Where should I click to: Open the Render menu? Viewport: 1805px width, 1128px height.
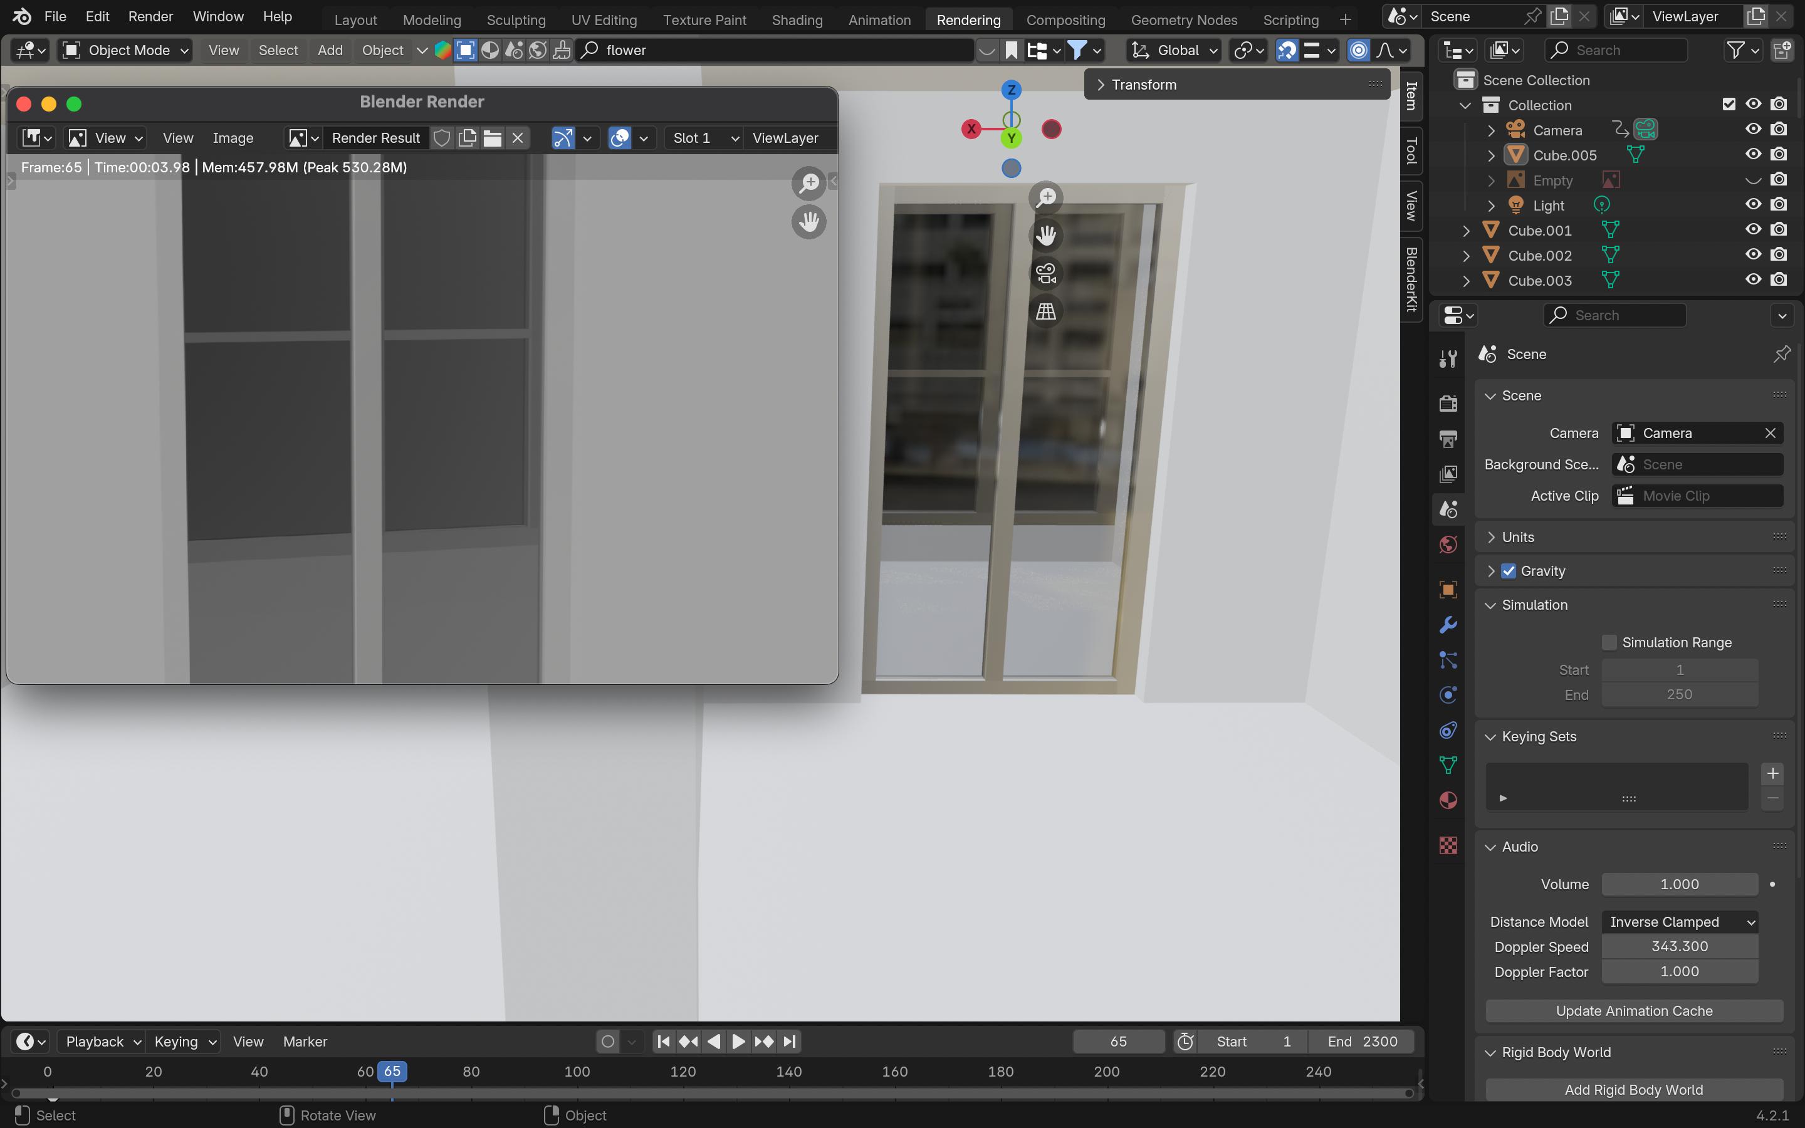[x=150, y=16]
